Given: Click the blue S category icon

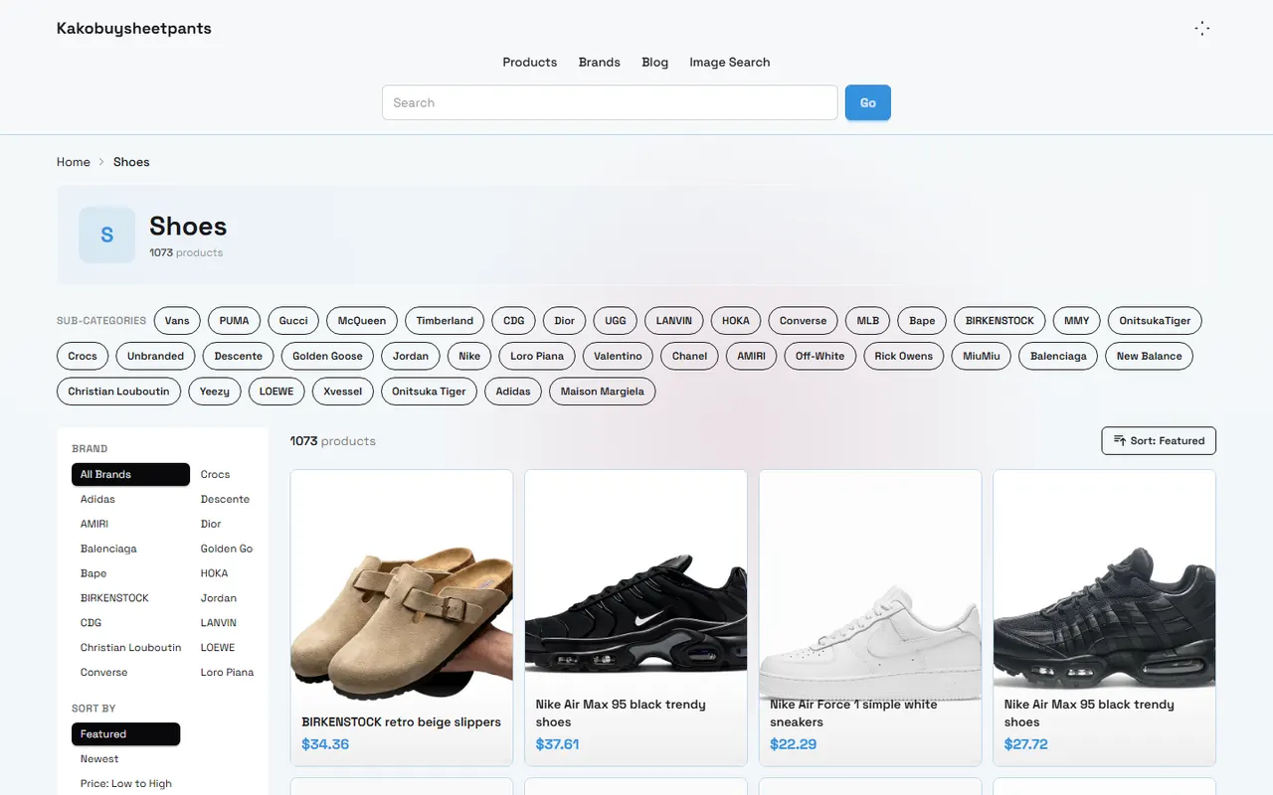Looking at the screenshot, I should point(107,235).
